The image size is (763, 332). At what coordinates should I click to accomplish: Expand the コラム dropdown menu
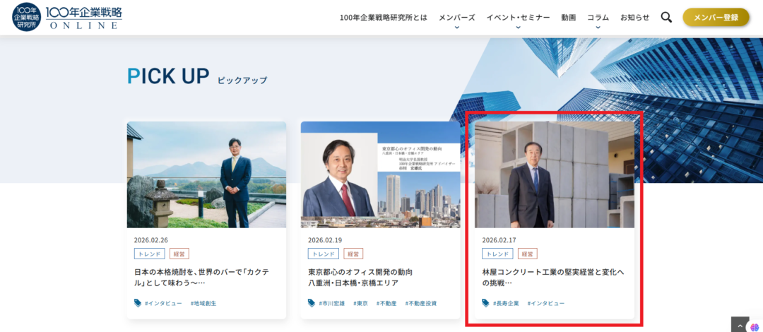(598, 18)
